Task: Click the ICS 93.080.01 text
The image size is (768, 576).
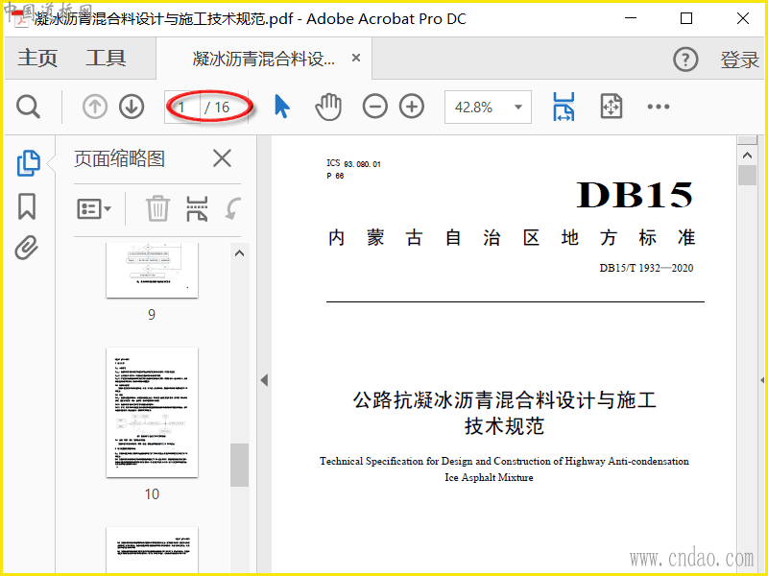Action: click(x=353, y=163)
